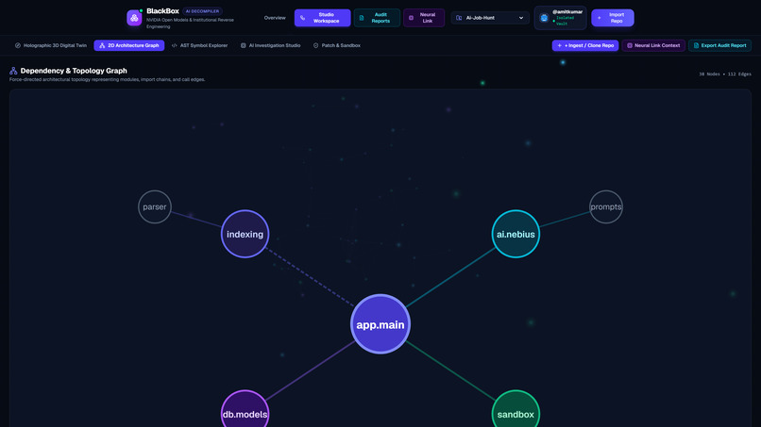
Task: Open the Patch & Sandbox tab
Action: [336, 45]
